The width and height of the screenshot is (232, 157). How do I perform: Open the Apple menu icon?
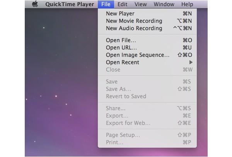pyautogui.click(x=35, y=4)
